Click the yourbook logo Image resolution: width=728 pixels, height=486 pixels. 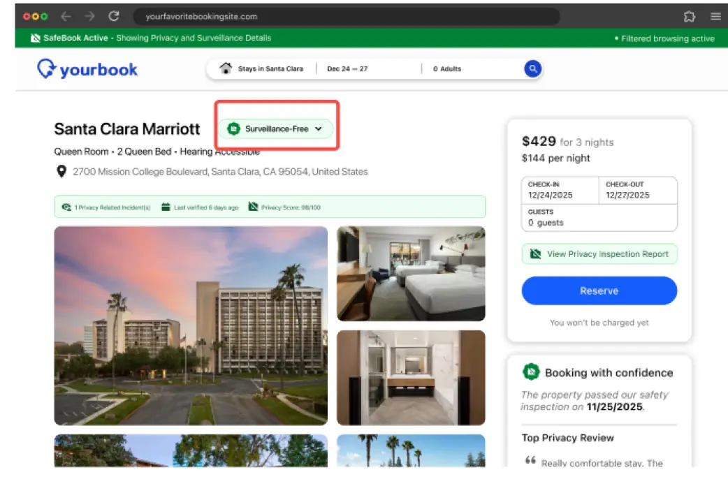(87, 69)
